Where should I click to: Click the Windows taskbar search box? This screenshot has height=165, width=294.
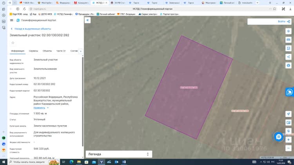pos(34,162)
